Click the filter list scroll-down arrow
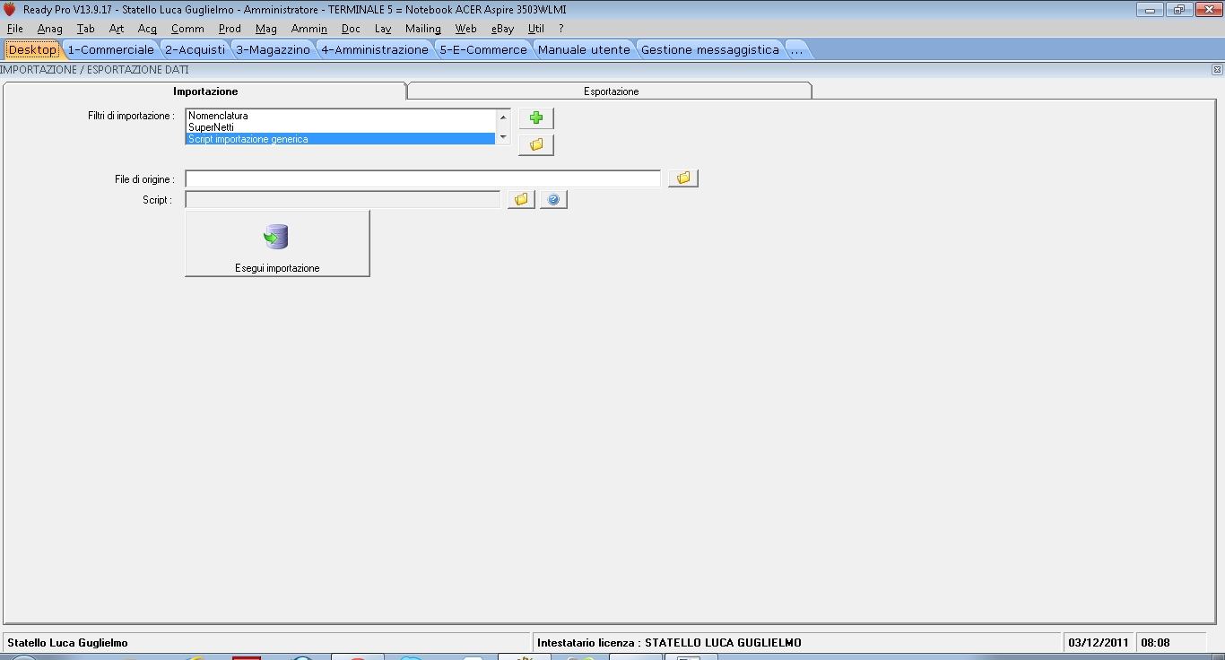The width and height of the screenshot is (1225, 660). pyautogui.click(x=503, y=137)
